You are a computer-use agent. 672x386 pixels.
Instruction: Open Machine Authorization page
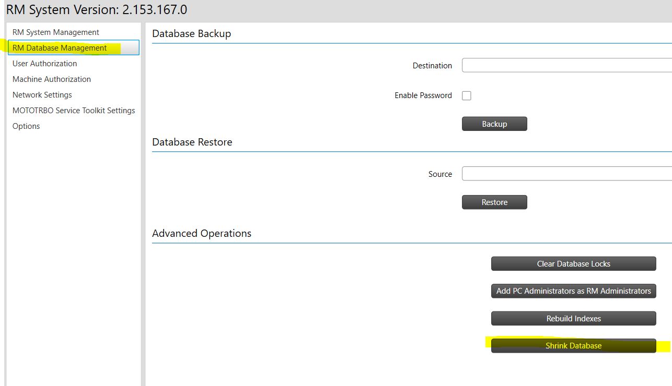(74, 79)
